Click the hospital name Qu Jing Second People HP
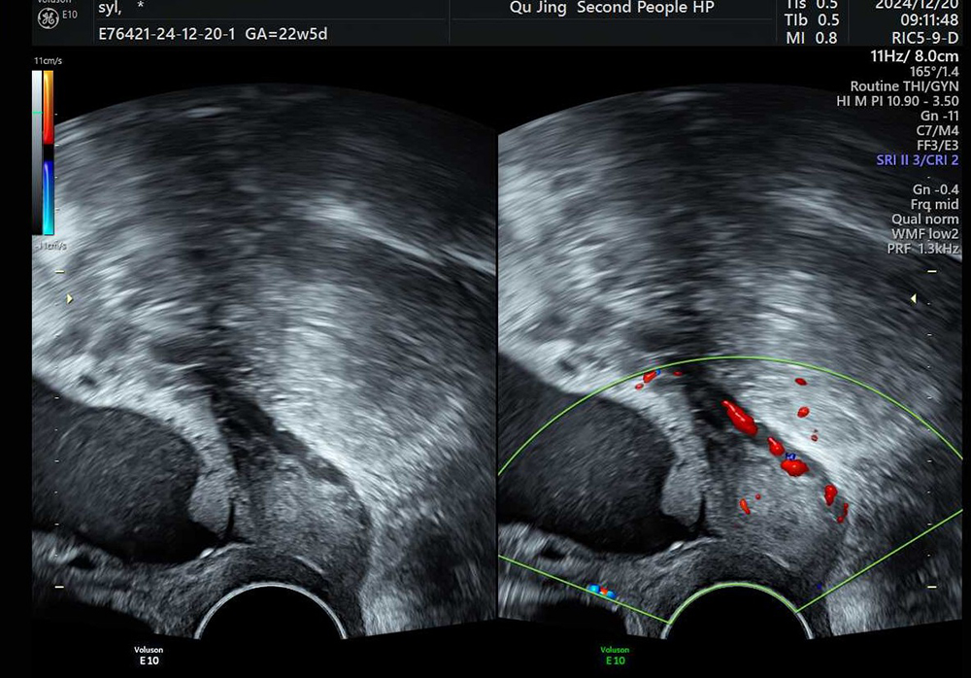The image size is (971, 678). click(x=612, y=8)
